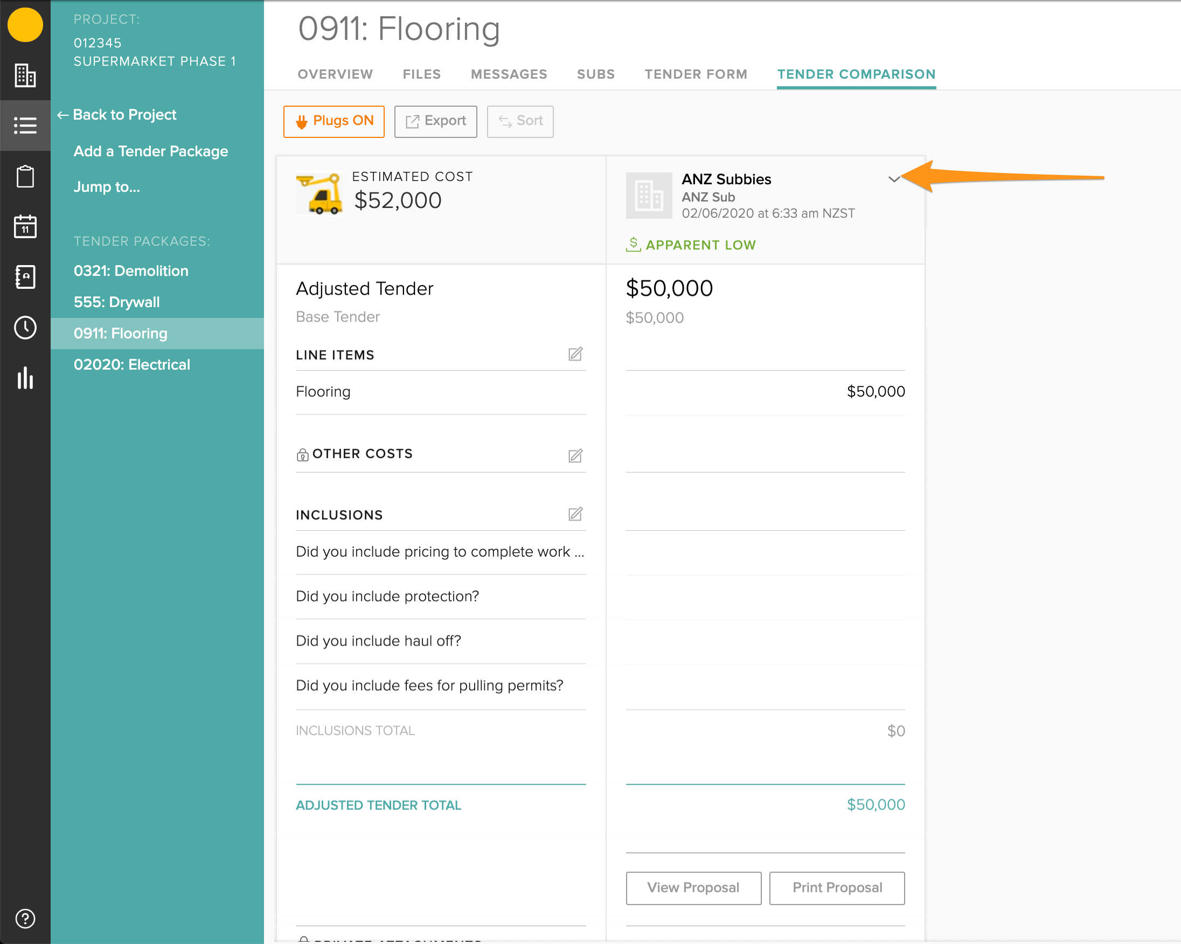This screenshot has width=1181, height=944.
Task: Click the ANZ Subbies company name
Action: 726,179
